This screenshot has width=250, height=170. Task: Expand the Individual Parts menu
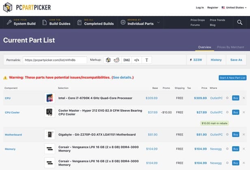click(x=140, y=22)
